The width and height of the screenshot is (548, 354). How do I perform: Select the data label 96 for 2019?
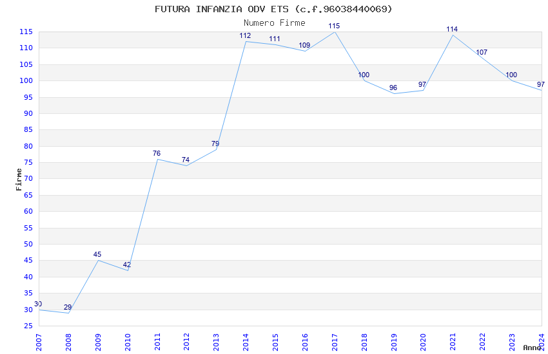point(393,88)
